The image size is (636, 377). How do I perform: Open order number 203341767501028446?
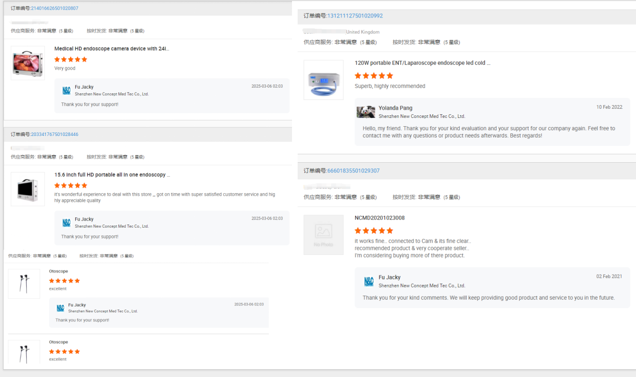(55, 134)
